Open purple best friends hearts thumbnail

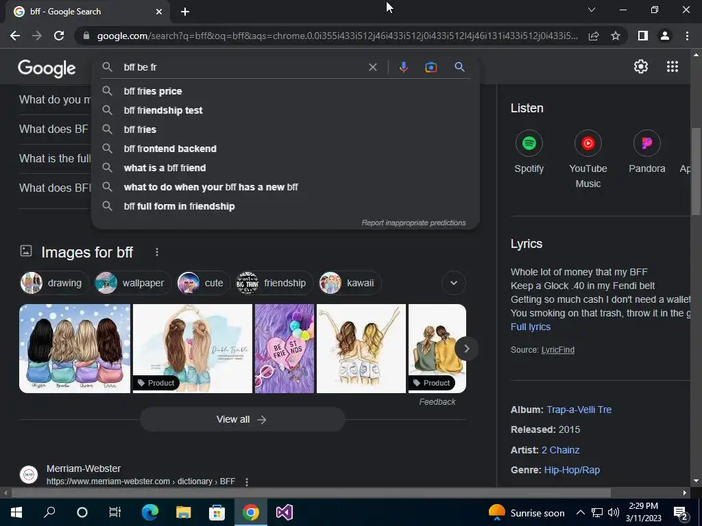point(285,349)
